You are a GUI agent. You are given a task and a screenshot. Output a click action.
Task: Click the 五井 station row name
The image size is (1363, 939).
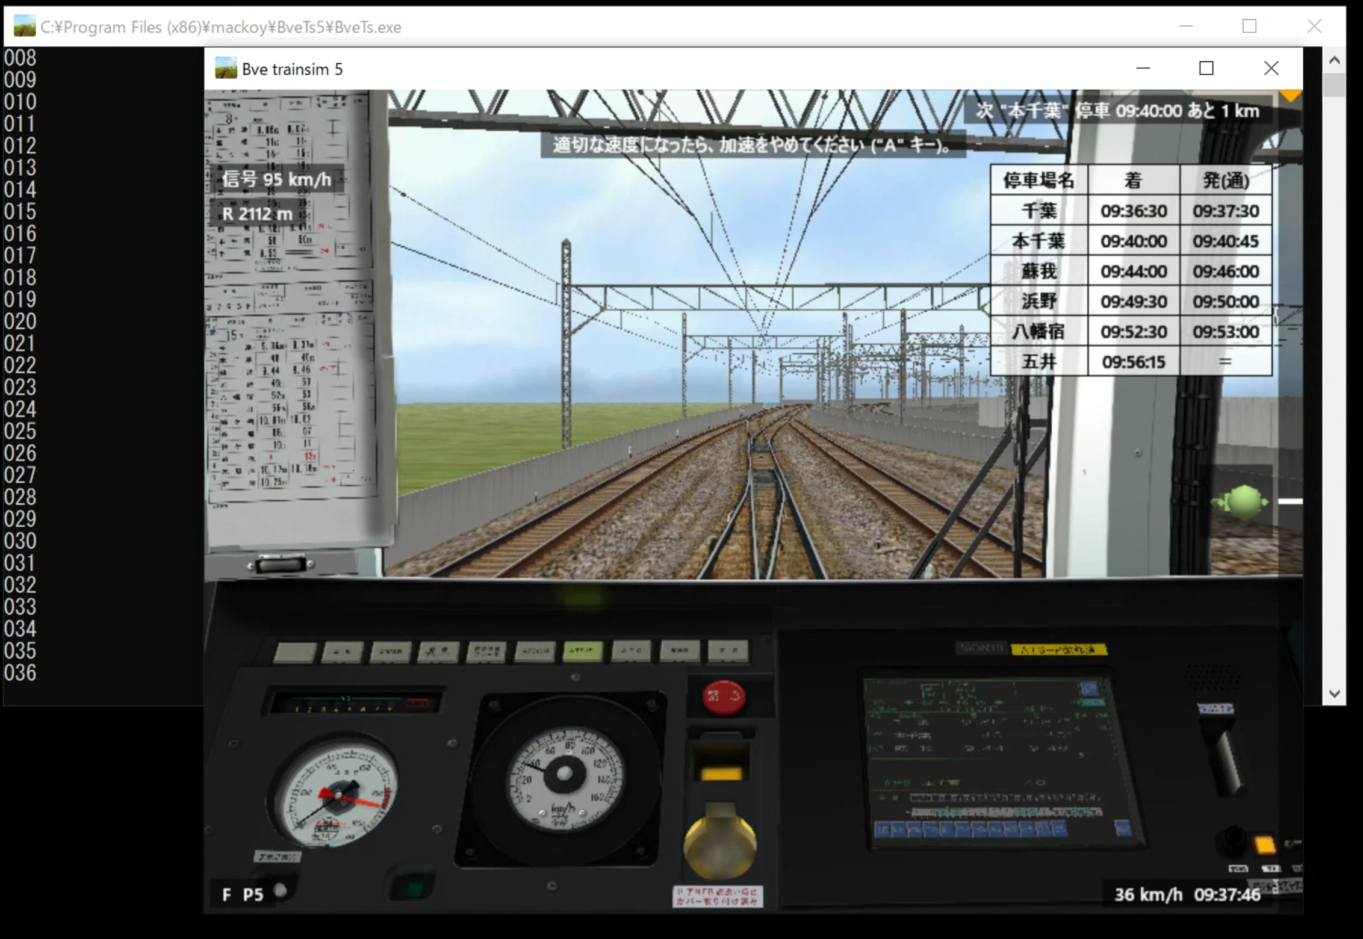pyautogui.click(x=1039, y=362)
